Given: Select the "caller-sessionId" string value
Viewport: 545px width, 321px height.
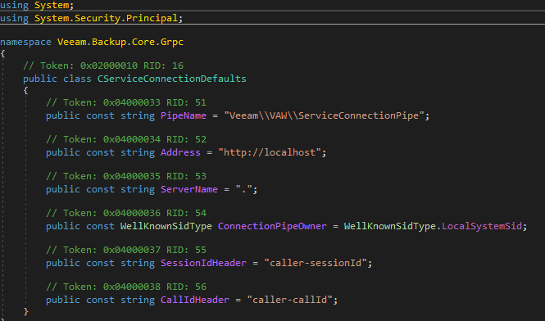Looking at the screenshot, I should tap(316, 263).
